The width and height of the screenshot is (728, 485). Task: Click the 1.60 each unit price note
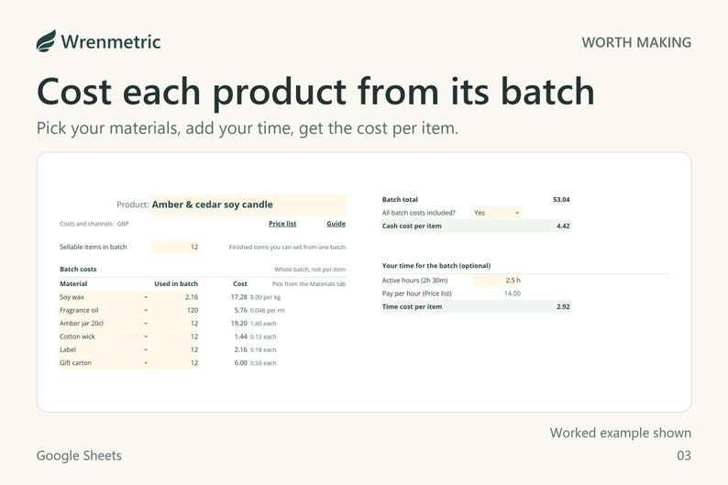coord(263,324)
